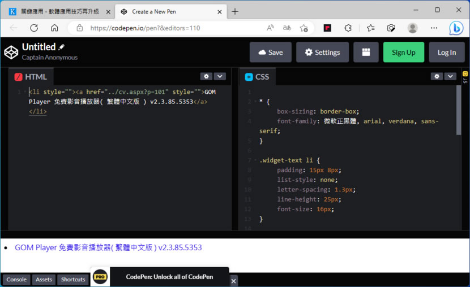The height and width of the screenshot is (287, 470).
Task: Collapse HTML line 1 fold arrow
Action: coord(25,92)
